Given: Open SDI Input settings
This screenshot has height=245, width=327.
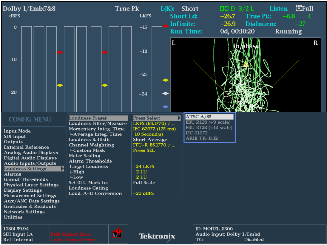Looking at the screenshot, I should 15,137.
